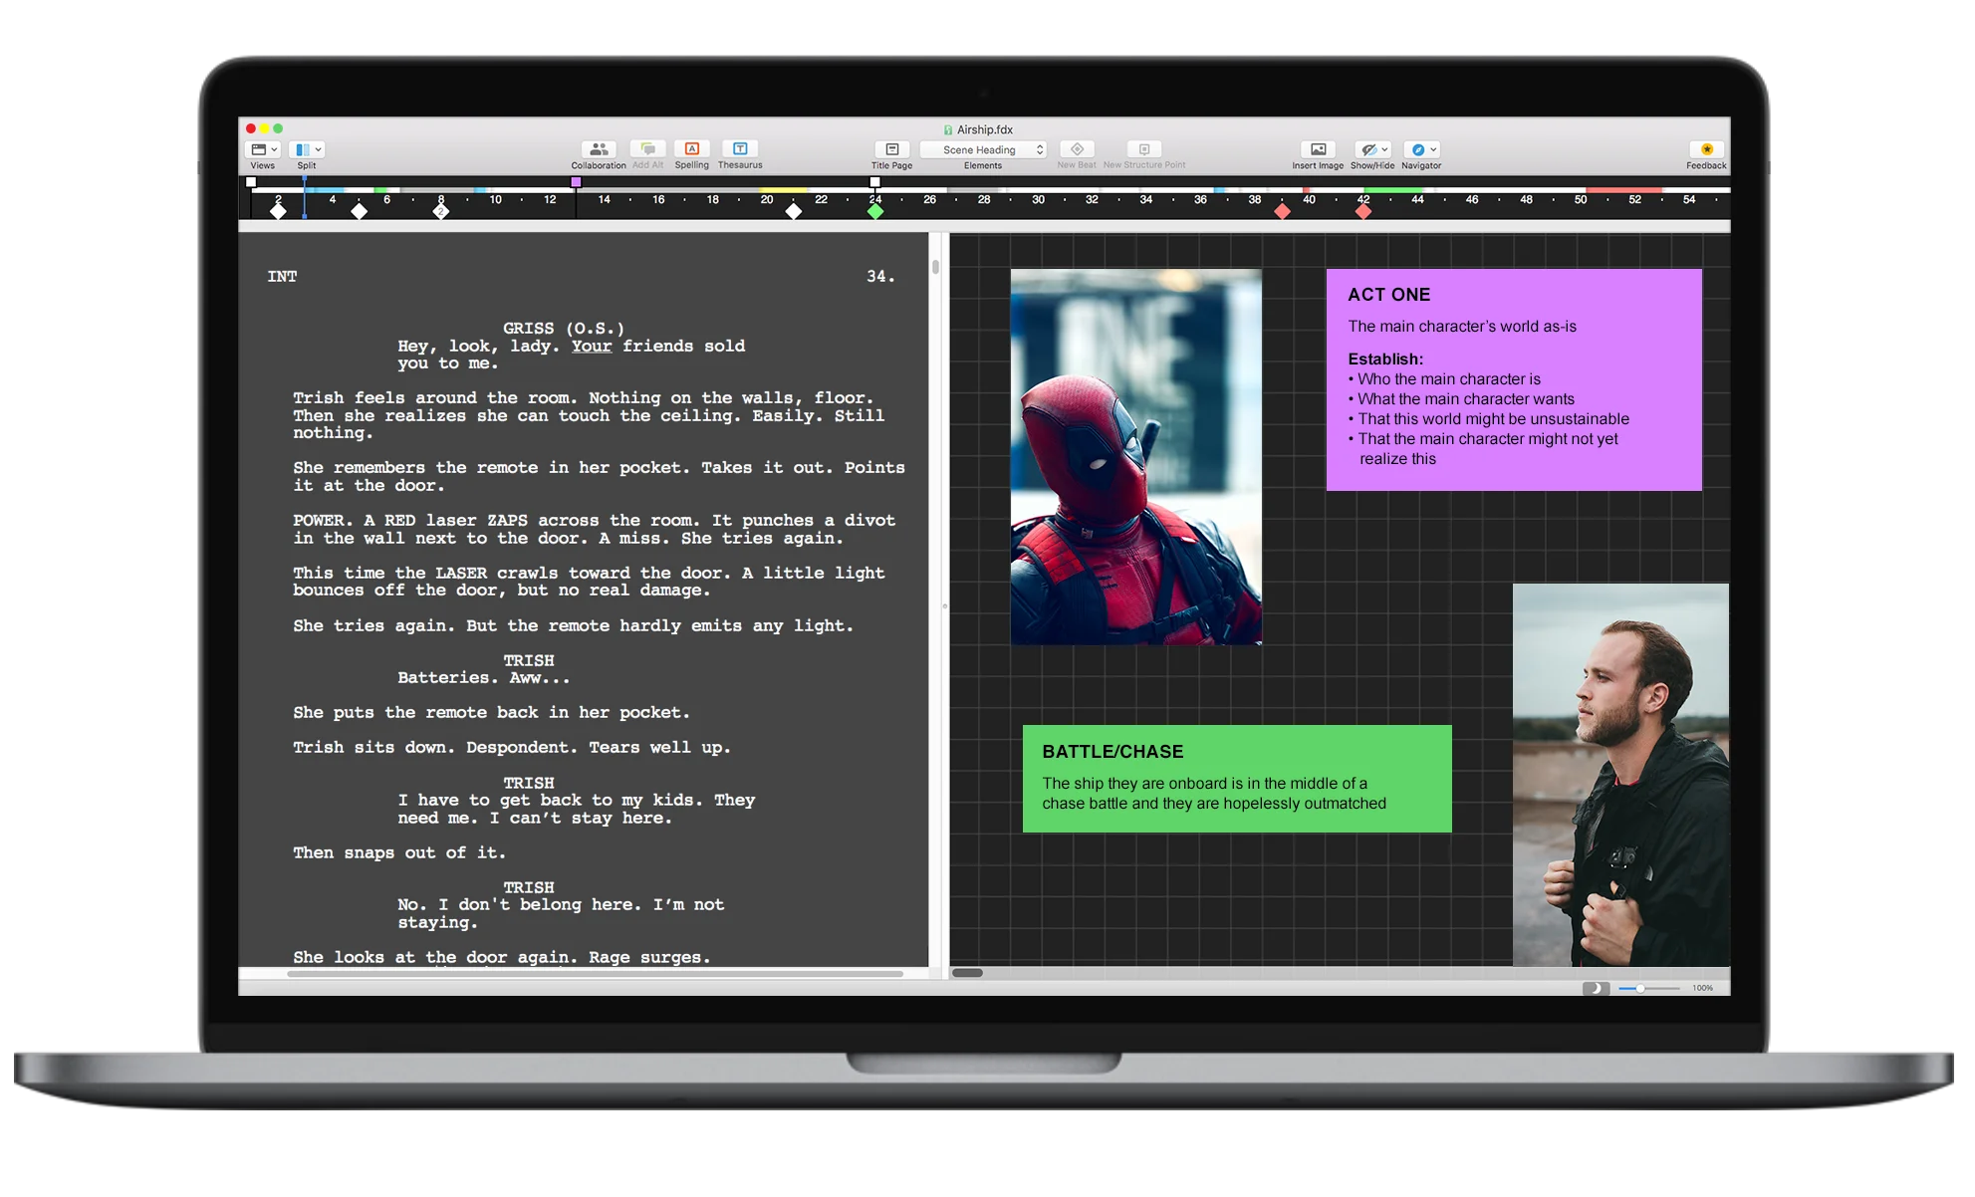Image resolution: width=1975 pixels, height=1197 pixels.
Task: Click the Title Page icon
Action: point(891,149)
